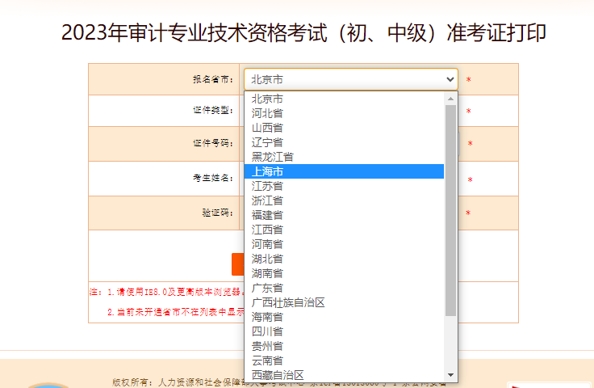Choose 北京市 in the dropdown list

pos(344,99)
